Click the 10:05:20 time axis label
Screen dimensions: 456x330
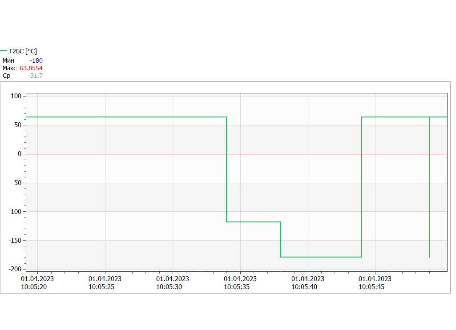point(34,287)
